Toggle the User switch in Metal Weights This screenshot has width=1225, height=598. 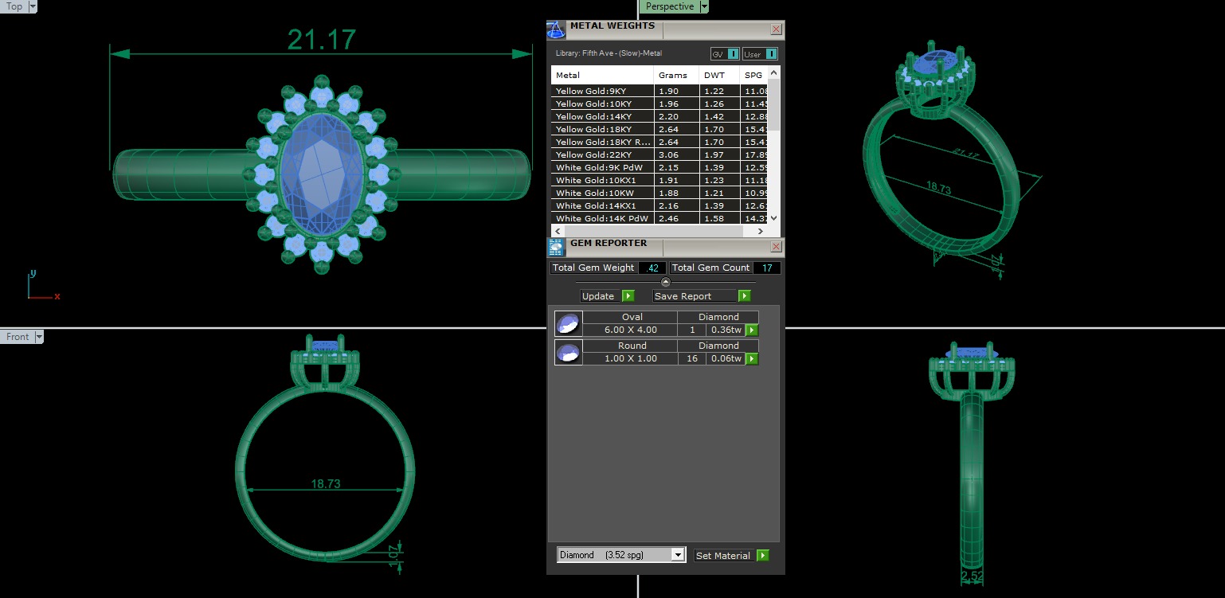click(760, 54)
